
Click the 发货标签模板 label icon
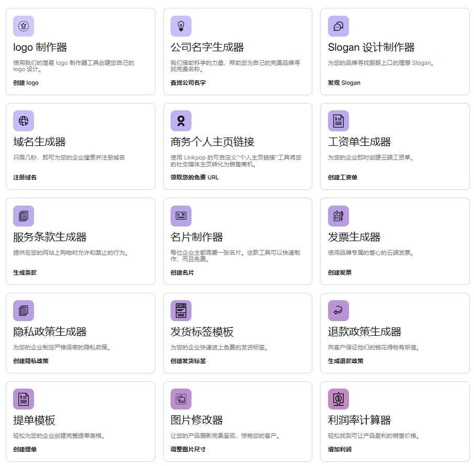point(180,310)
